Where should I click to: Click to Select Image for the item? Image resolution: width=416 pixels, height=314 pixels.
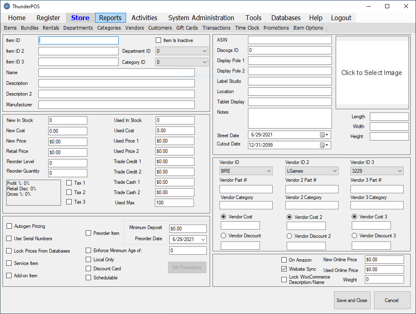pos(372,72)
